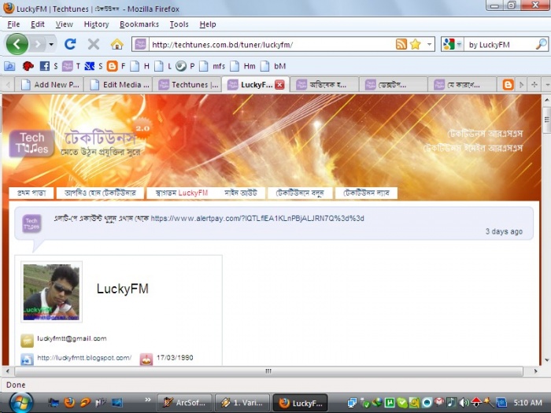This screenshot has width=551, height=413.
Task: Open the View menu
Action: [x=64, y=24]
